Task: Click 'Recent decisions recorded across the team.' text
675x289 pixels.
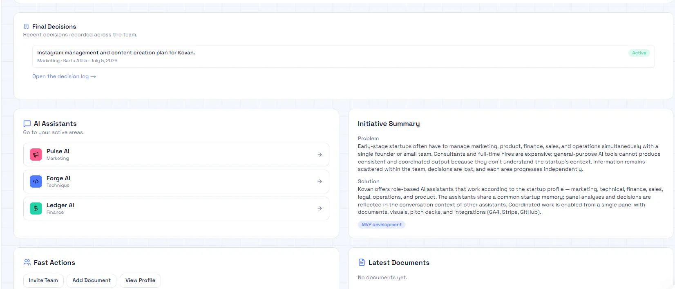Action: [80, 35]
